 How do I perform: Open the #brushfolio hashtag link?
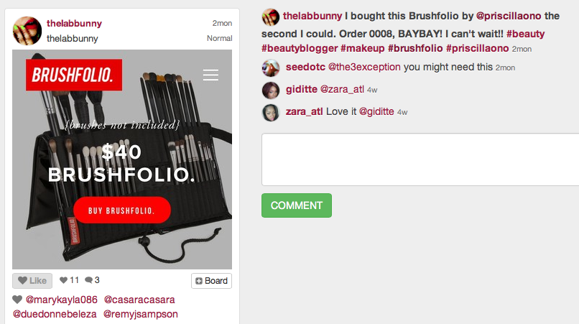pyautogui.click(x=415, y=48)
